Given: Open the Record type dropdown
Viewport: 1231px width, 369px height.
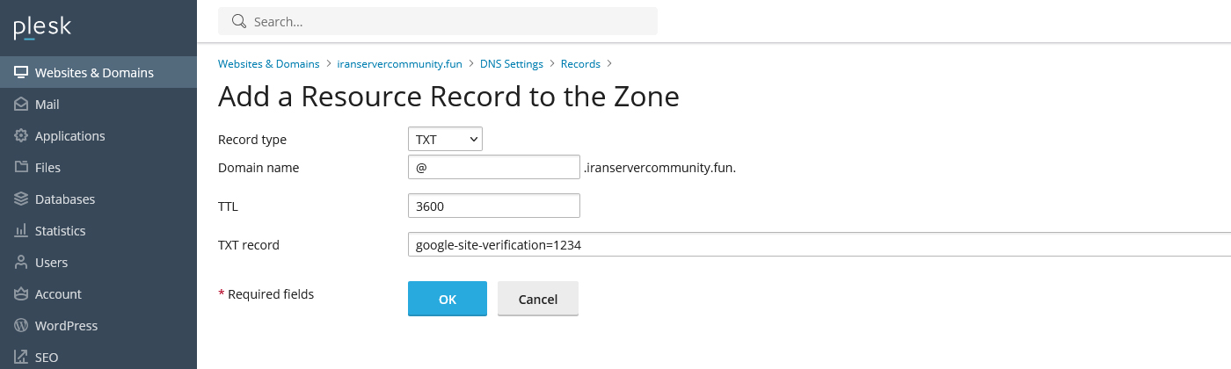Looking at the screenshot, I should click(x=445, y=140).
